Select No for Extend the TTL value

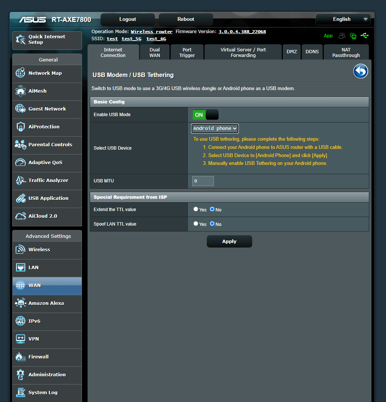tap(212, 209)
